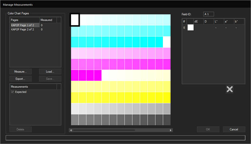Select the first light gray patch

click(75, 109)
